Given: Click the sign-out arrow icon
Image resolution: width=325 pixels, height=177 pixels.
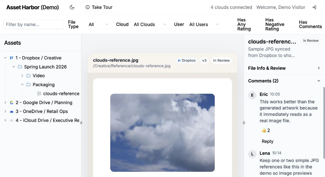Looking at the screenshot, I should (314, 7).
